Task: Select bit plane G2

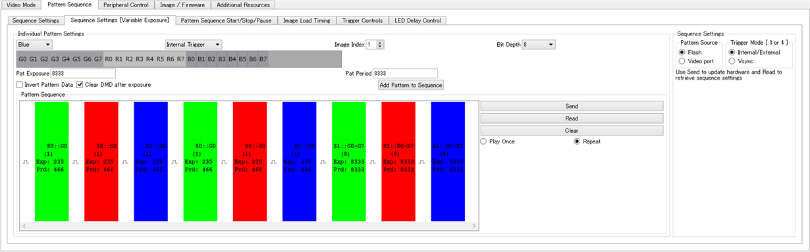Action: click(x=44, y=59)
